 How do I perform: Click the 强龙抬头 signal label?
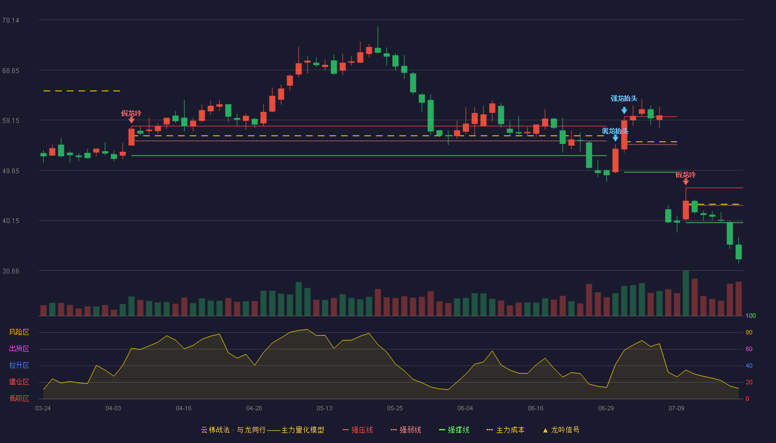click(624, 99)
